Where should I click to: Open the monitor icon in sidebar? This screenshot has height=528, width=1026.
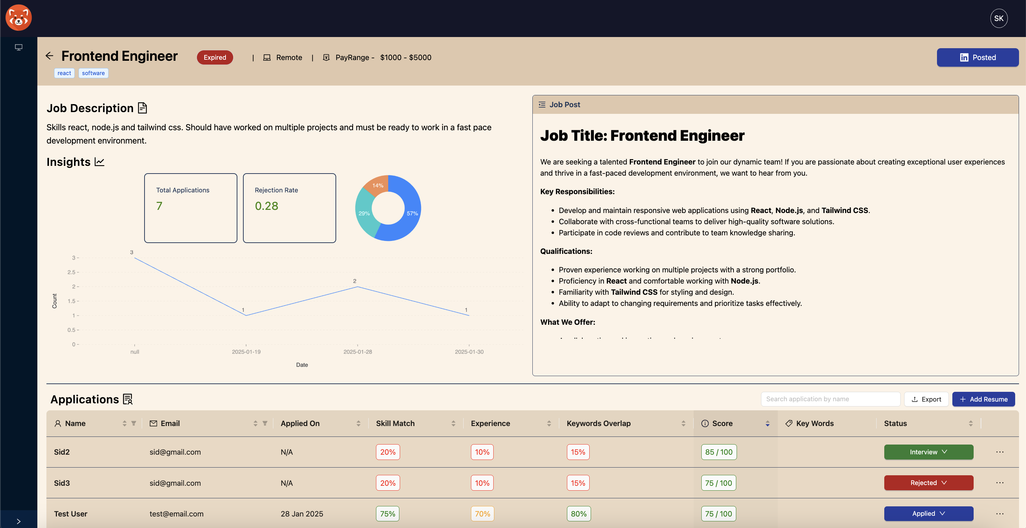(x=18, y=47)
